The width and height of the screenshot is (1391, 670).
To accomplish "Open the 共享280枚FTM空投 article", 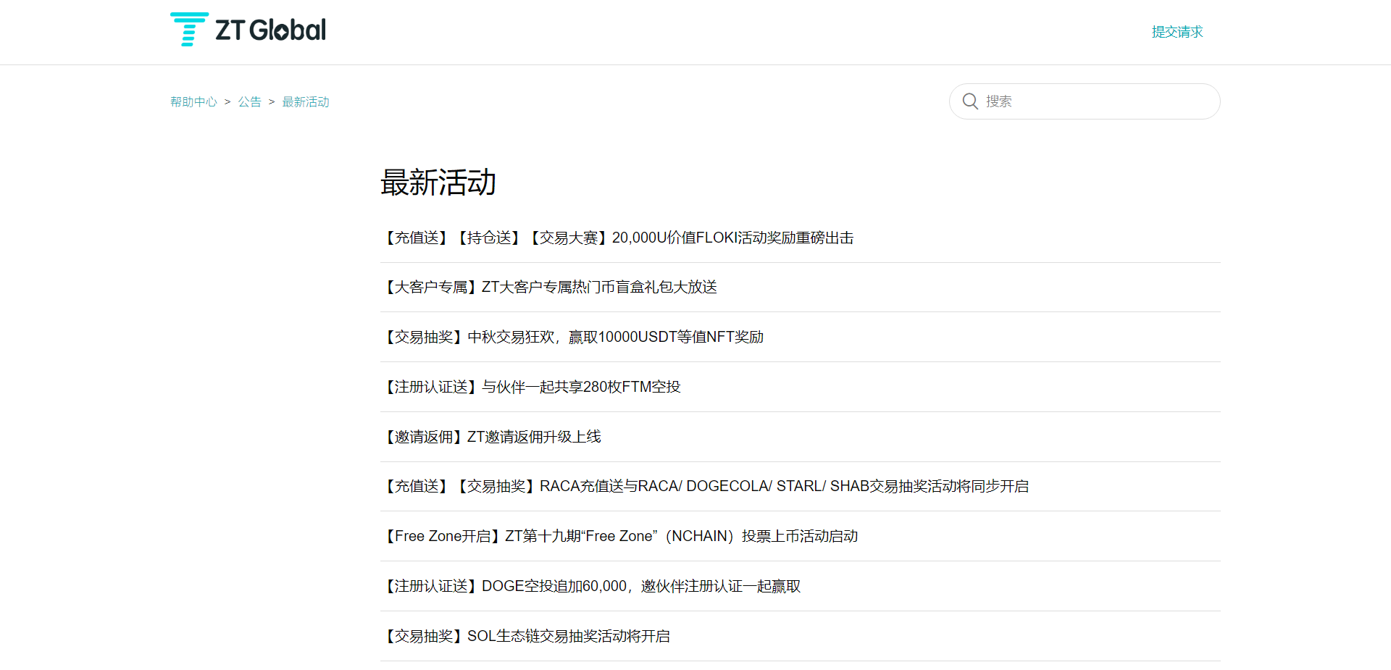I will point(531,387).
